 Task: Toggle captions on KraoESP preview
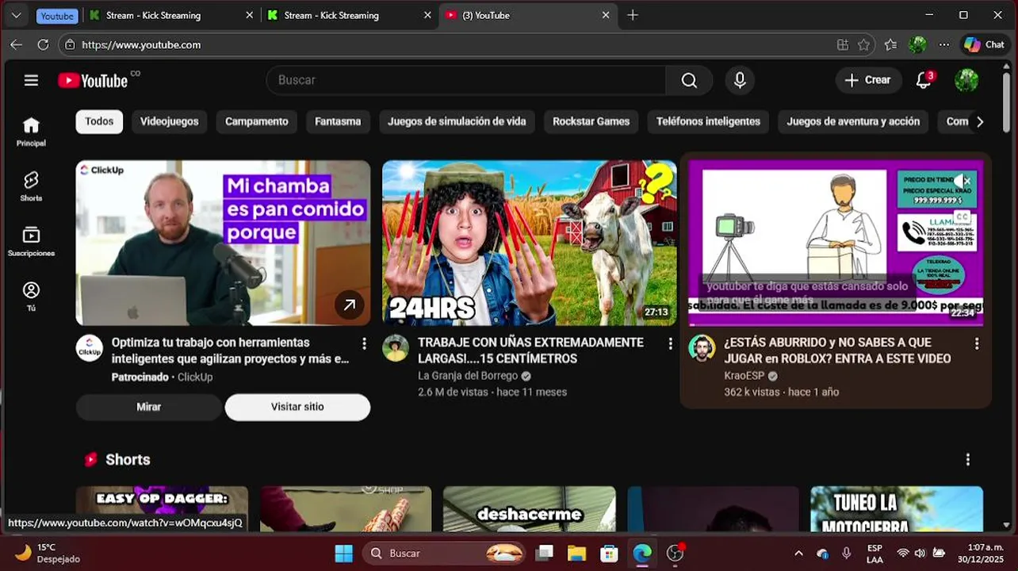click(x=962, y=216)
